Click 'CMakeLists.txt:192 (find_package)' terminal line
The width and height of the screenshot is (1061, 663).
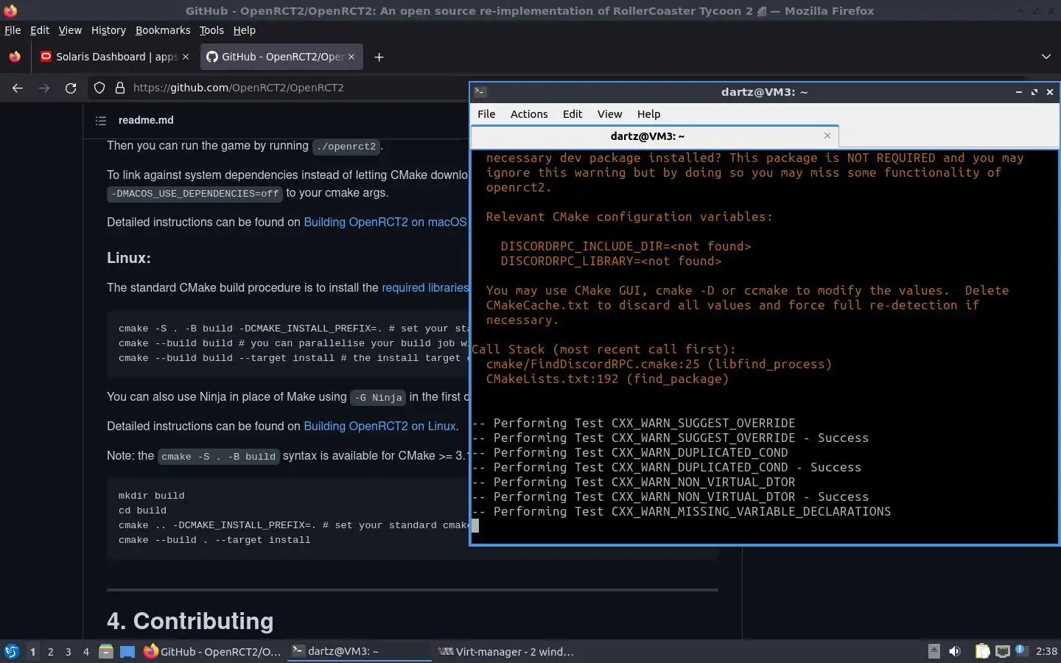point(607,379)
